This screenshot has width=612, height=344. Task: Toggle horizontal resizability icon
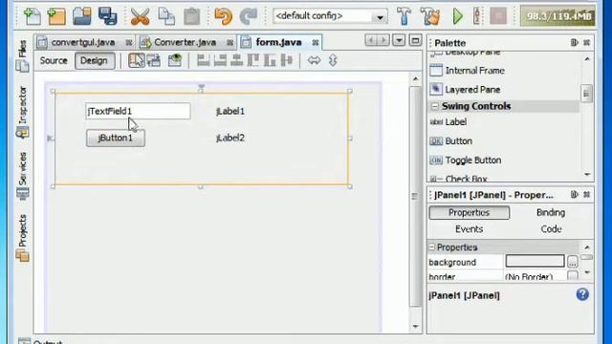click(x=314, y=60)
